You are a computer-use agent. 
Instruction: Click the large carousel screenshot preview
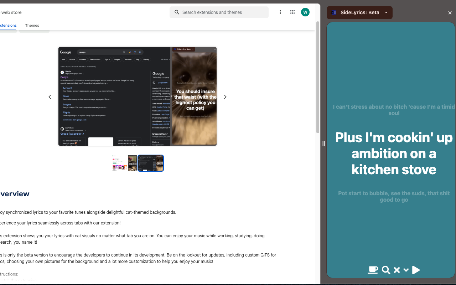[x=138, y=96]
